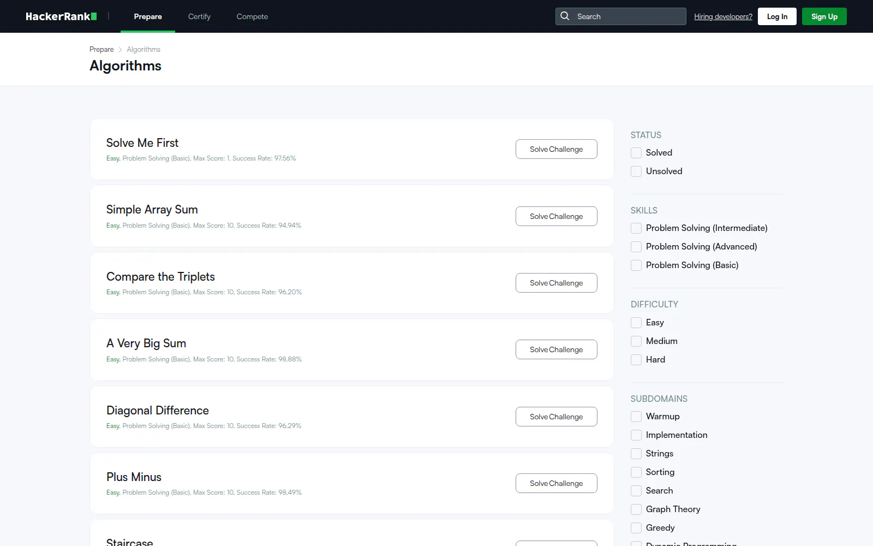The width and height of the screenshot is (873, 546).
Task: Open the Simple Array Sum challenge title
Action: (152, 210)
